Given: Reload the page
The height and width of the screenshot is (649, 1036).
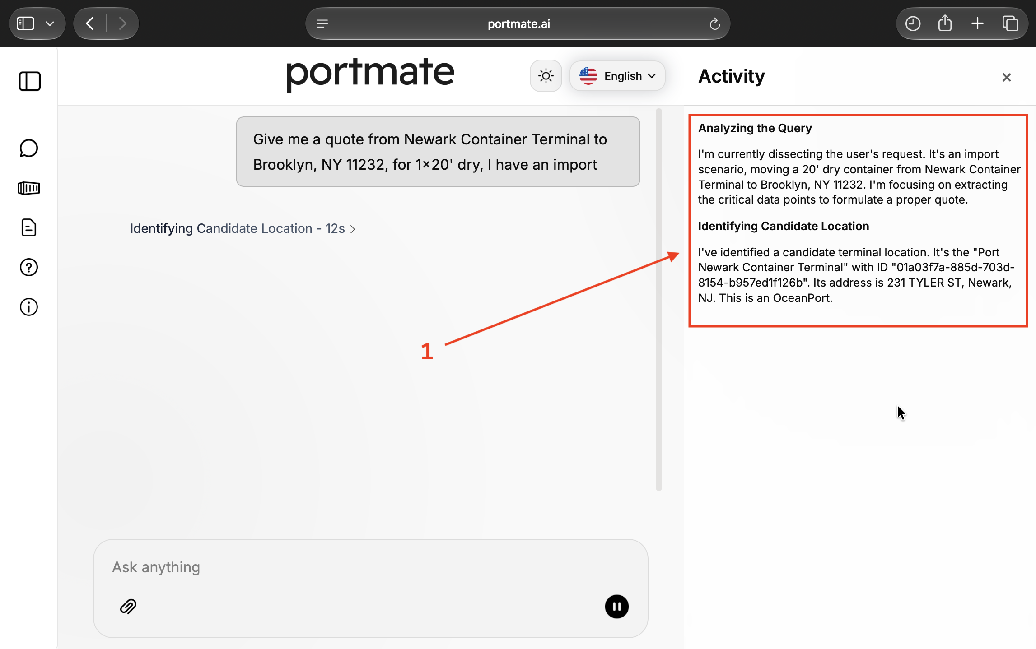Looking at the screenshot, I should click(x=714, y=23).
